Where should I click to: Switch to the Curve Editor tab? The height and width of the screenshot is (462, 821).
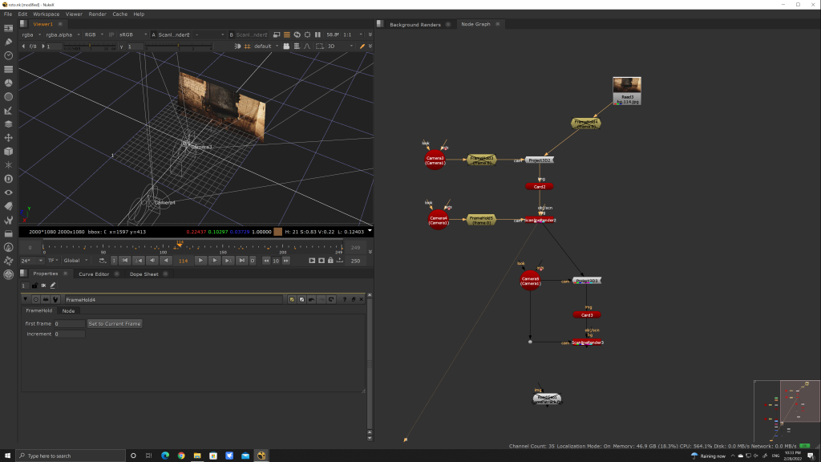point(93,274)
